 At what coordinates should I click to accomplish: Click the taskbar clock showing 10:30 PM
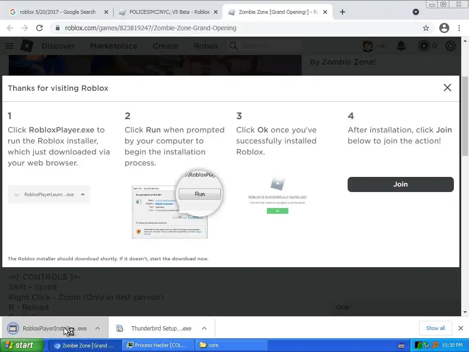point(452,346)
